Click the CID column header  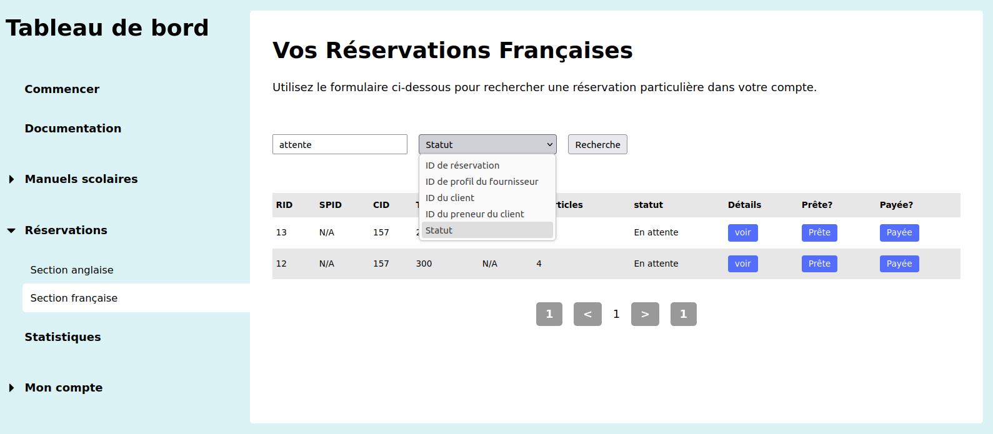point(381,205)
